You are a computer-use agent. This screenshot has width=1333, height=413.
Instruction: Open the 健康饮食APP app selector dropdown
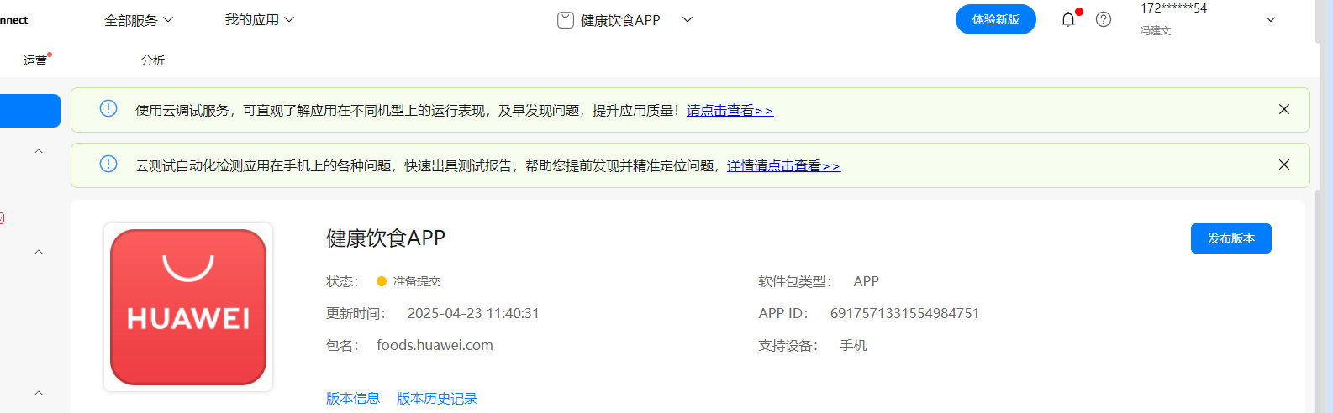(x=688, y=19)
